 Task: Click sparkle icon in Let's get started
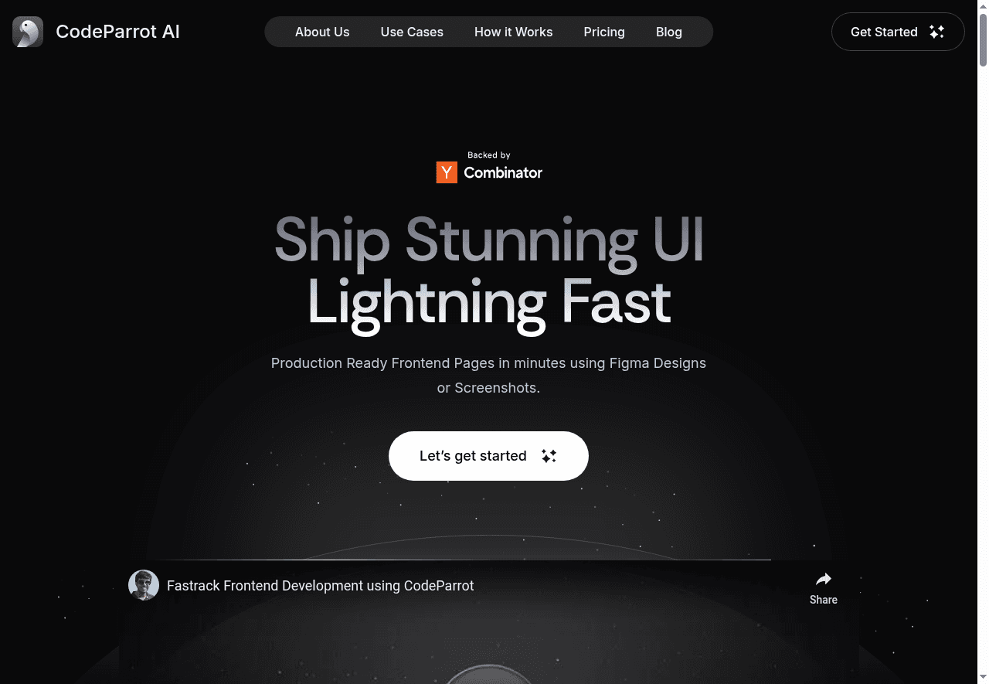(x=549, y=456)
